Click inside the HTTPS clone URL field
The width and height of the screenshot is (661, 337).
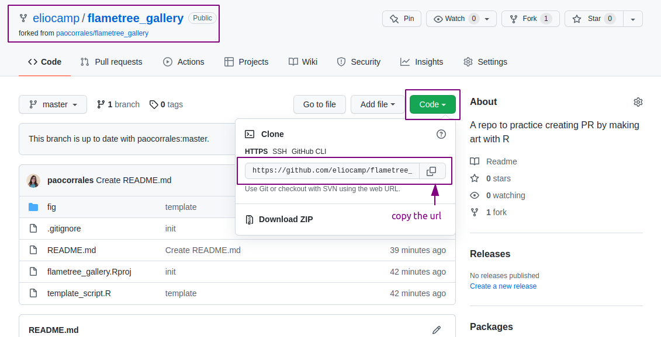333,170
